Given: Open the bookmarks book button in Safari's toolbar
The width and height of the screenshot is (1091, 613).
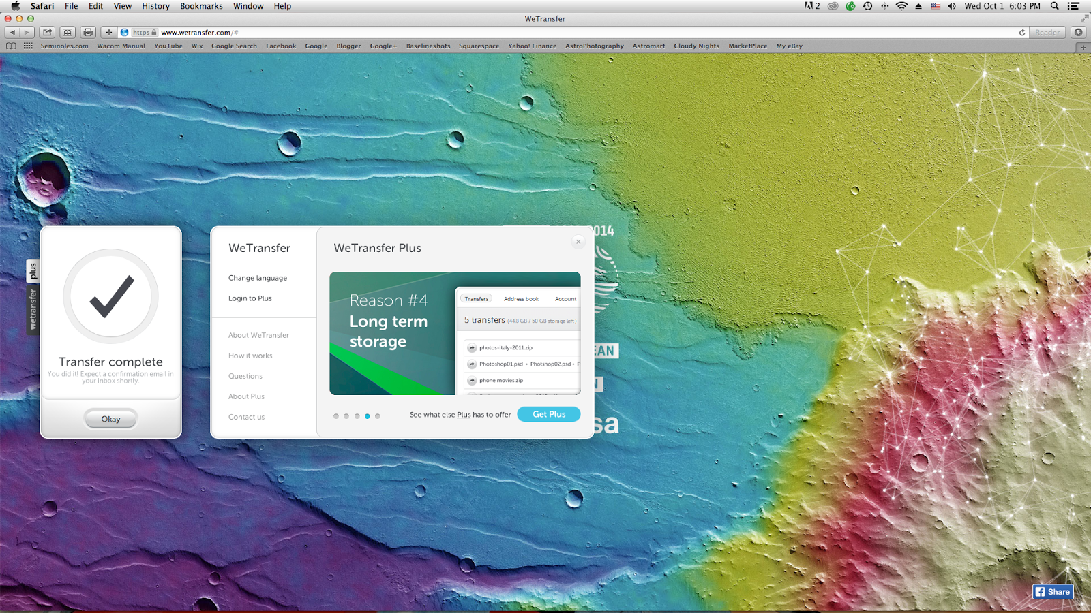Looking at the screenshot, I should point(68,32).
